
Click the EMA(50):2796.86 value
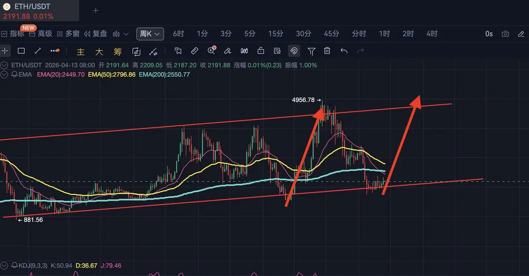coord(112,75)
